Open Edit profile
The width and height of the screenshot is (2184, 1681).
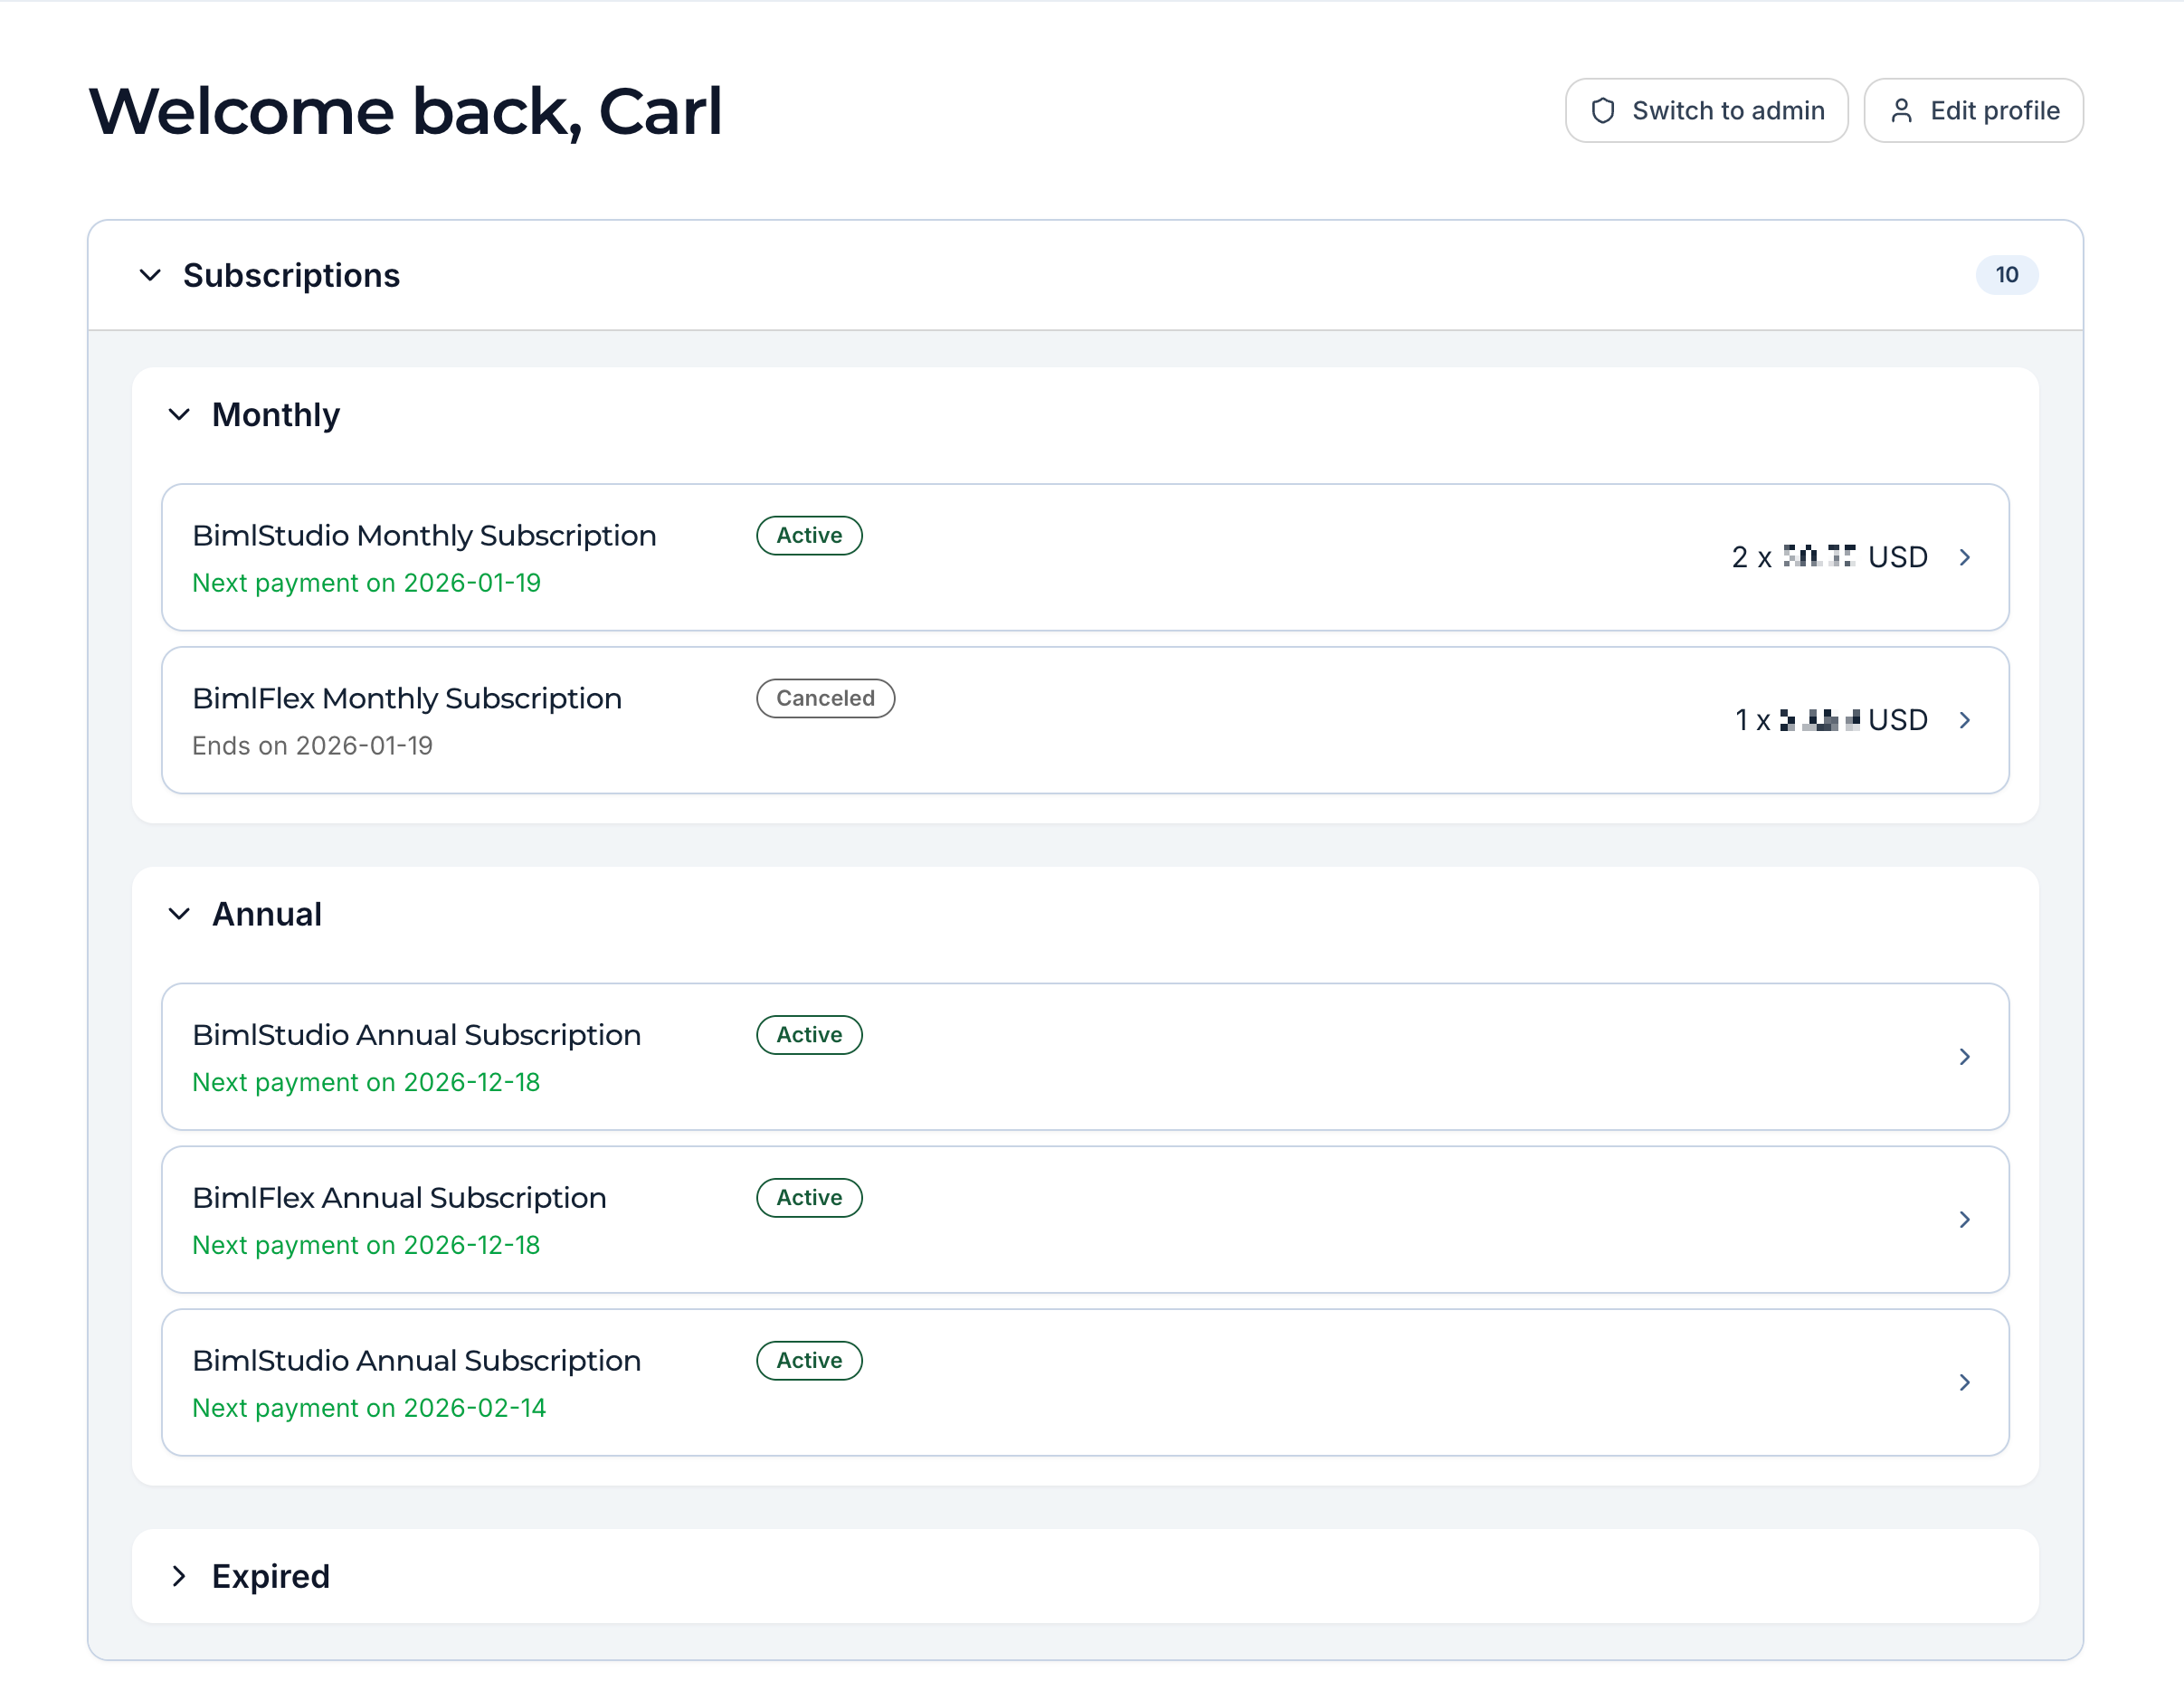[x=1973, y=111]
